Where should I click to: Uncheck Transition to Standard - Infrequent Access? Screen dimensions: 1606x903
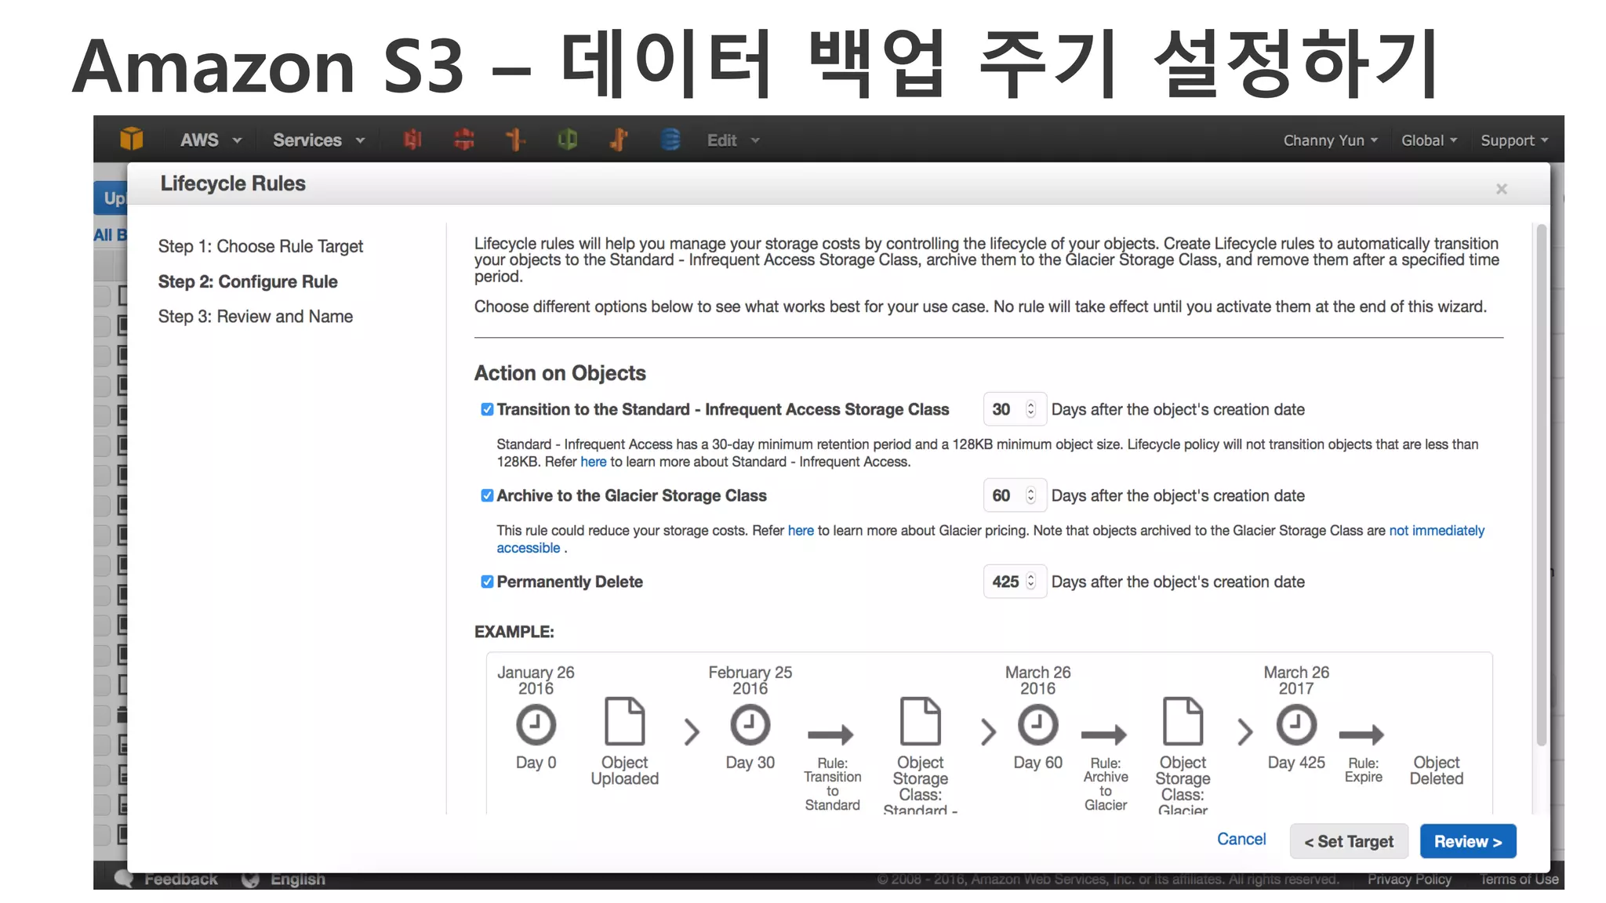tap(487, 409)
